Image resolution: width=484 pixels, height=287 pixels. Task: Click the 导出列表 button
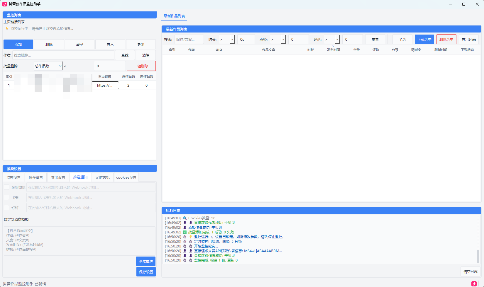tap(469, 39)
